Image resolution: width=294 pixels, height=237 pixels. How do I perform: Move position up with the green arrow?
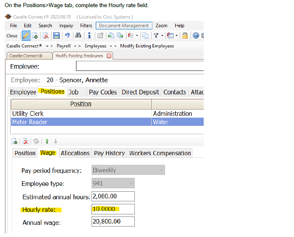tap(47, 141)
